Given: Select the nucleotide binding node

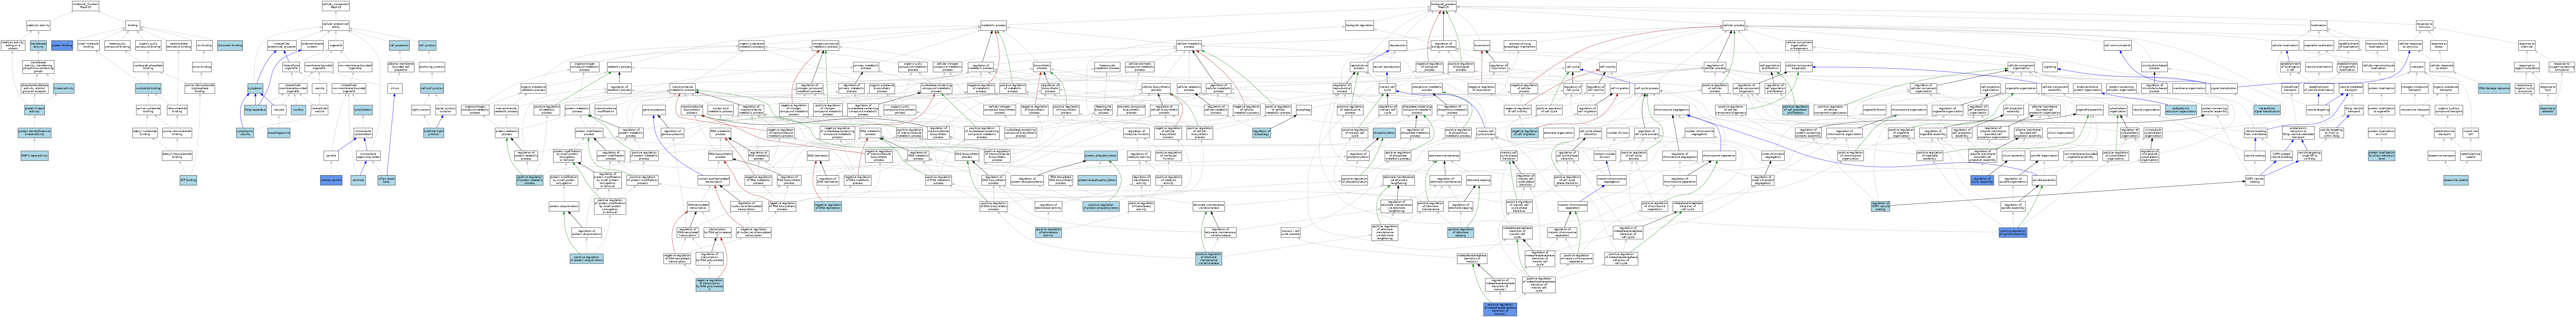Looking at the screenshot, I should click(x=148, y=88).
